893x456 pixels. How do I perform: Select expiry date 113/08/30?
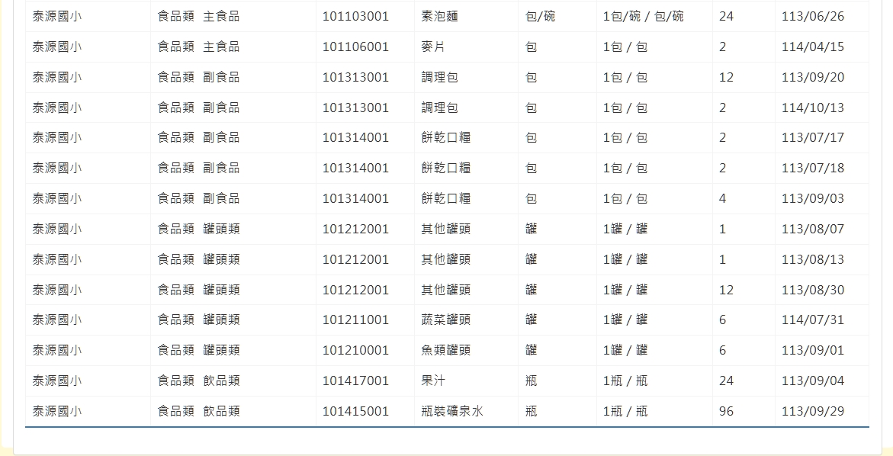[x=813, y=290]
